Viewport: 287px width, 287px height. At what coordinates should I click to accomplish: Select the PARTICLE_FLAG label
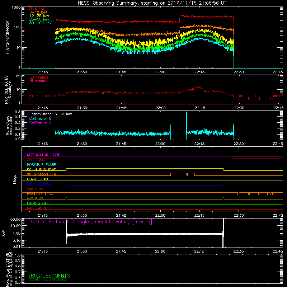40,194
